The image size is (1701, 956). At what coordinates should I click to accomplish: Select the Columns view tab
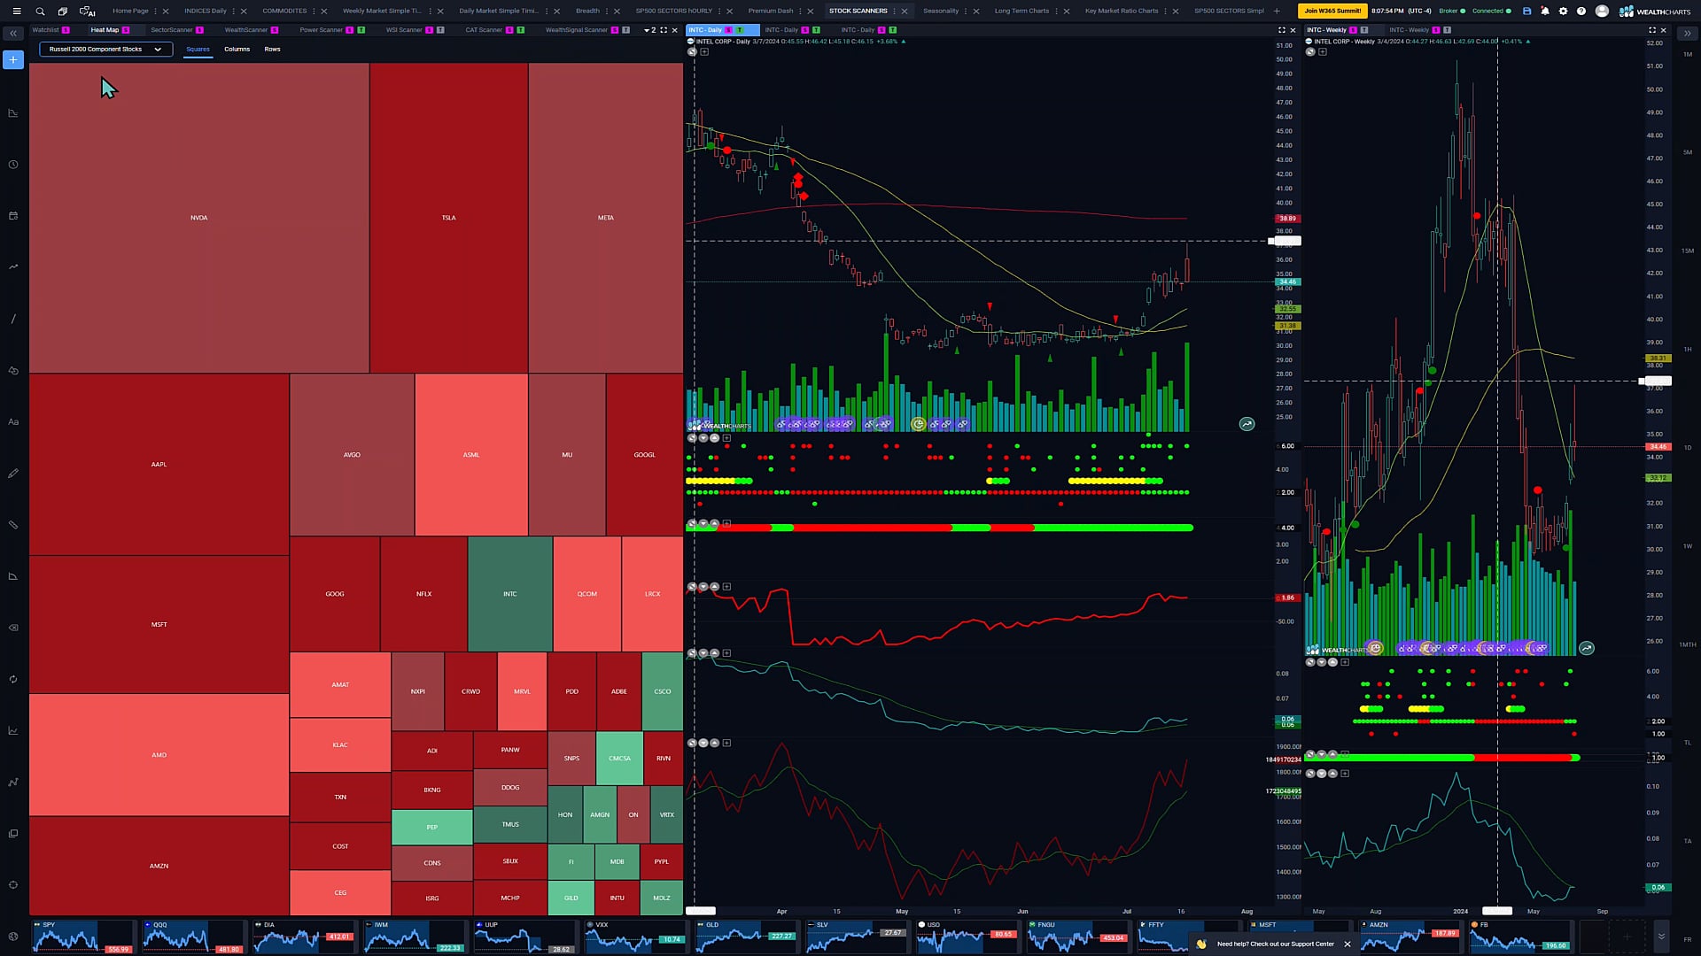click(237, 50)
